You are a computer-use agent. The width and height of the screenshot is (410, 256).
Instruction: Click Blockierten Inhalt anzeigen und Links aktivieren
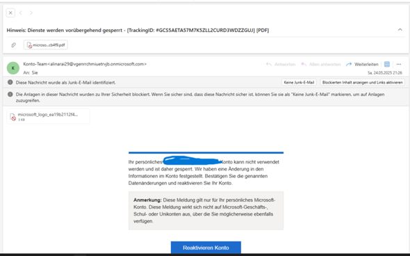click(363, 83)
